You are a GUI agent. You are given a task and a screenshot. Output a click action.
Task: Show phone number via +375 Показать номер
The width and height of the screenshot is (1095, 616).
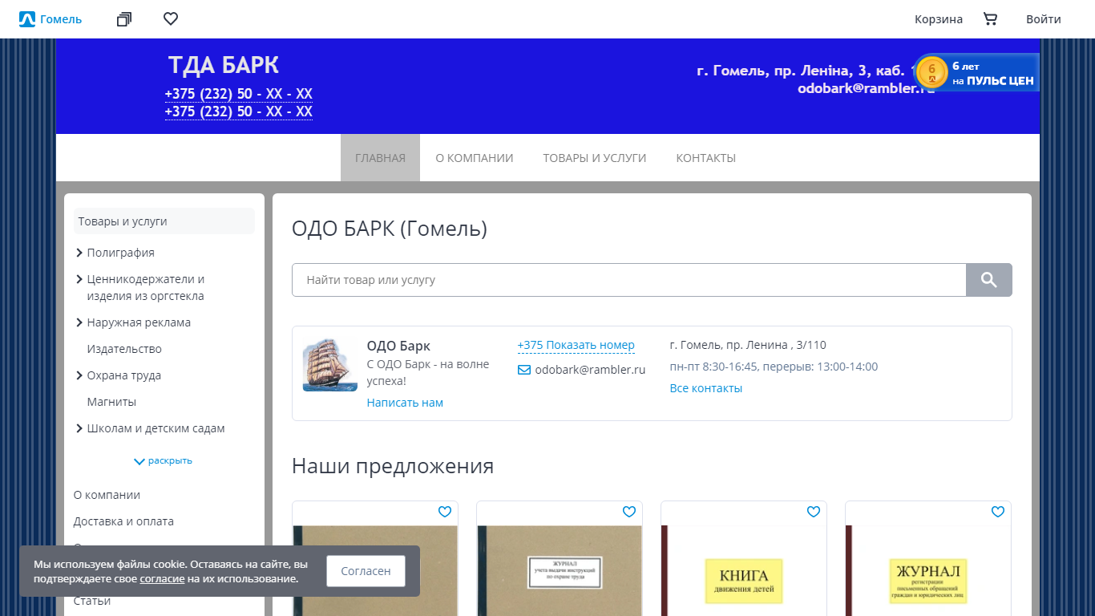point(576,345)
